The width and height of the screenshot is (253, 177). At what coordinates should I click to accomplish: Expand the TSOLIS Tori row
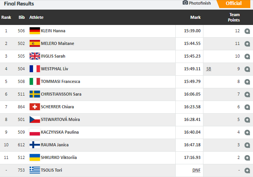click(x=247, y=170)
